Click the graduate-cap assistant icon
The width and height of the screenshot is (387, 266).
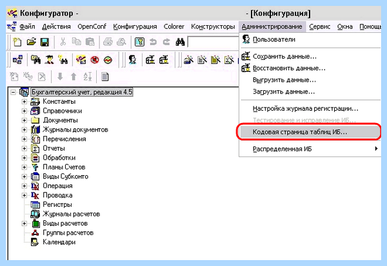50,59
